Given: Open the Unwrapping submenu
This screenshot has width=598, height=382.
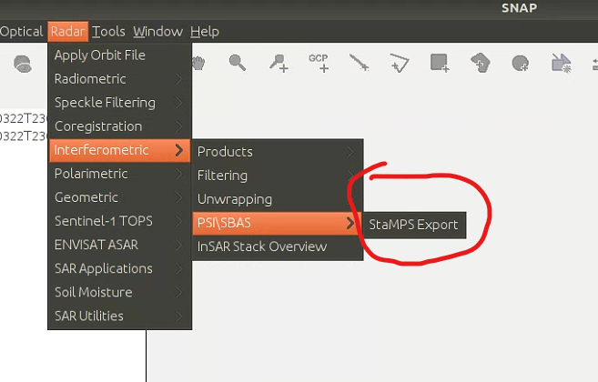Looking at the screenshot, I should pyautogui.click(x=278, y=199).
